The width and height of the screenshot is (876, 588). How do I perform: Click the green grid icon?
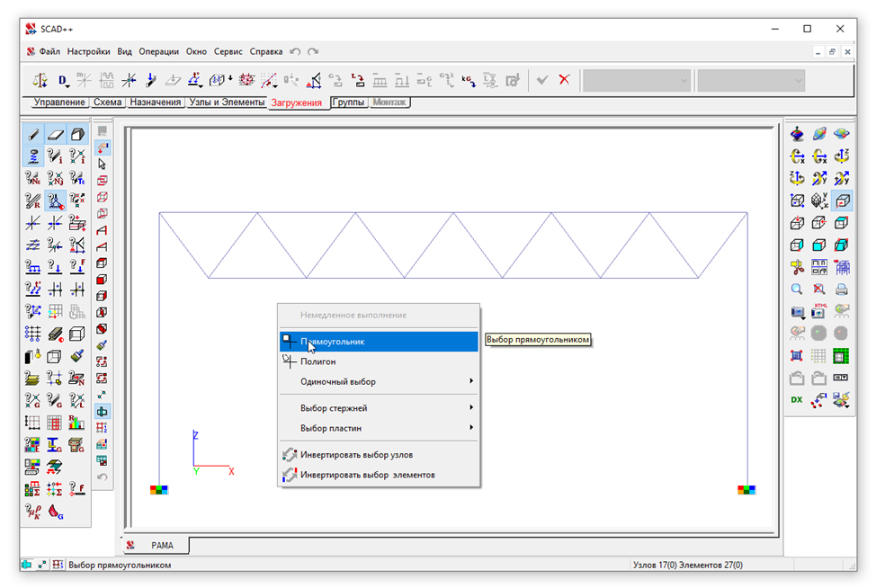pos(841,356)
